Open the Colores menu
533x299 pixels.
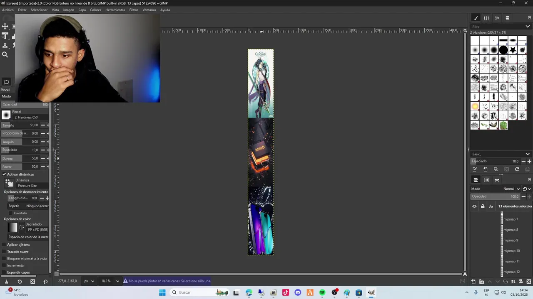click(95, 10)
